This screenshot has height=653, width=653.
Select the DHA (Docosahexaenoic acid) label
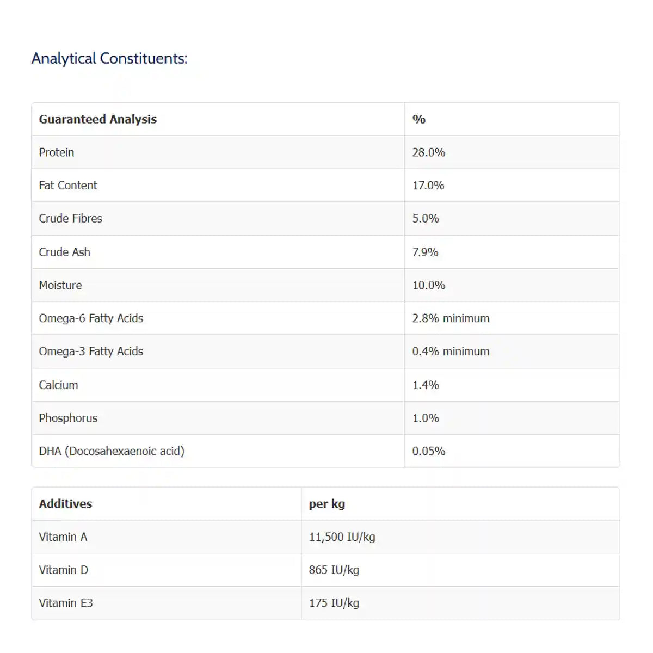click(112, 451)
